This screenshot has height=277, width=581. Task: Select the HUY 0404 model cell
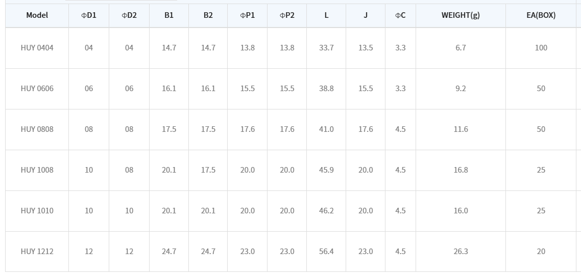(x=37, y=48)
